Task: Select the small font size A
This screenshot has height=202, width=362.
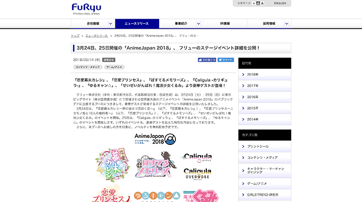Action: tap(254, 4)
